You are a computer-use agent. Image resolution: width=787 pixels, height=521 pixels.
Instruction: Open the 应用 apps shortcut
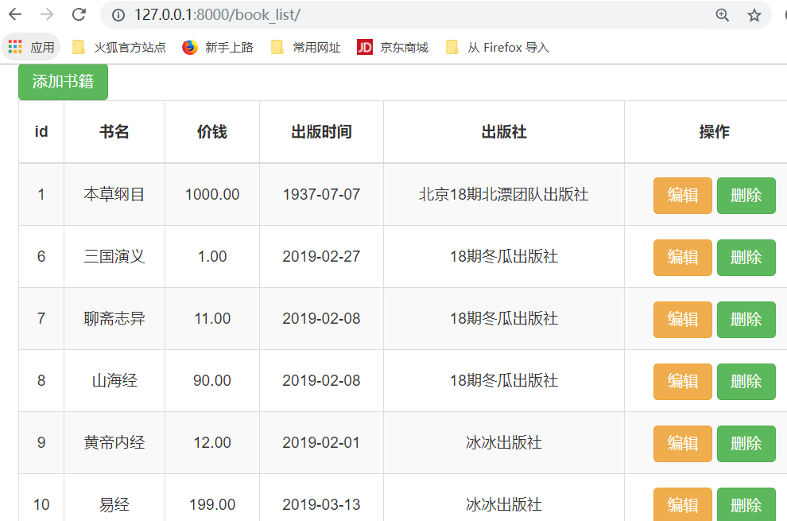pyautogui.click(x=31, y=47)
